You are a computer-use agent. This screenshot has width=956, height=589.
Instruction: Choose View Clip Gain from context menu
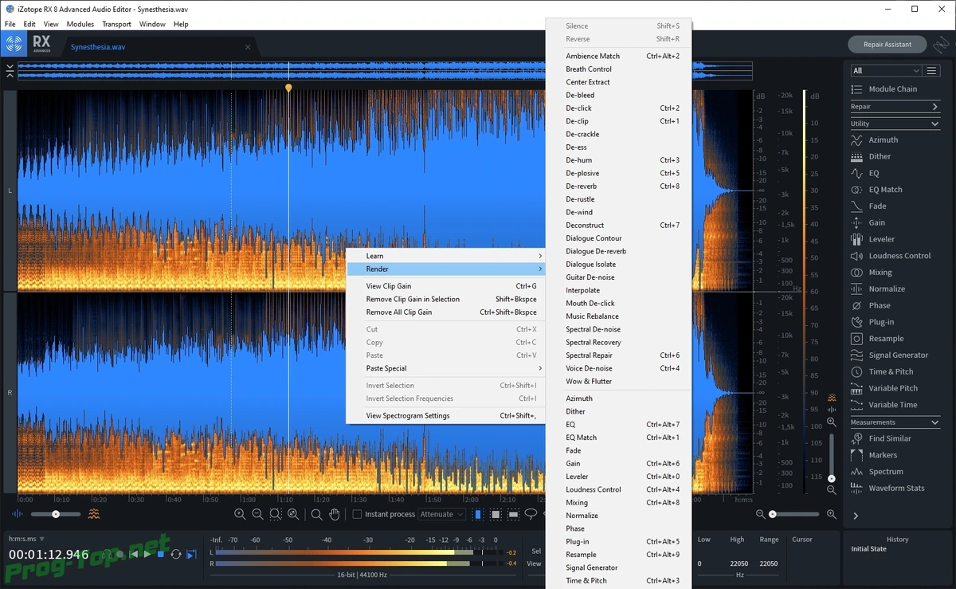445,286
